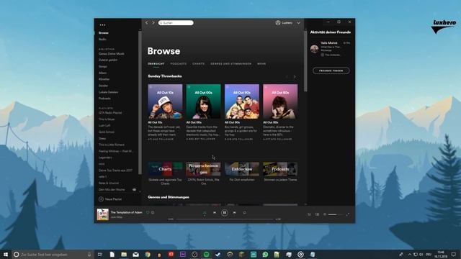Enter full screen with the expand icon
Screen dimensions: 461x259
pyautogui.click(x=348, y=214)
